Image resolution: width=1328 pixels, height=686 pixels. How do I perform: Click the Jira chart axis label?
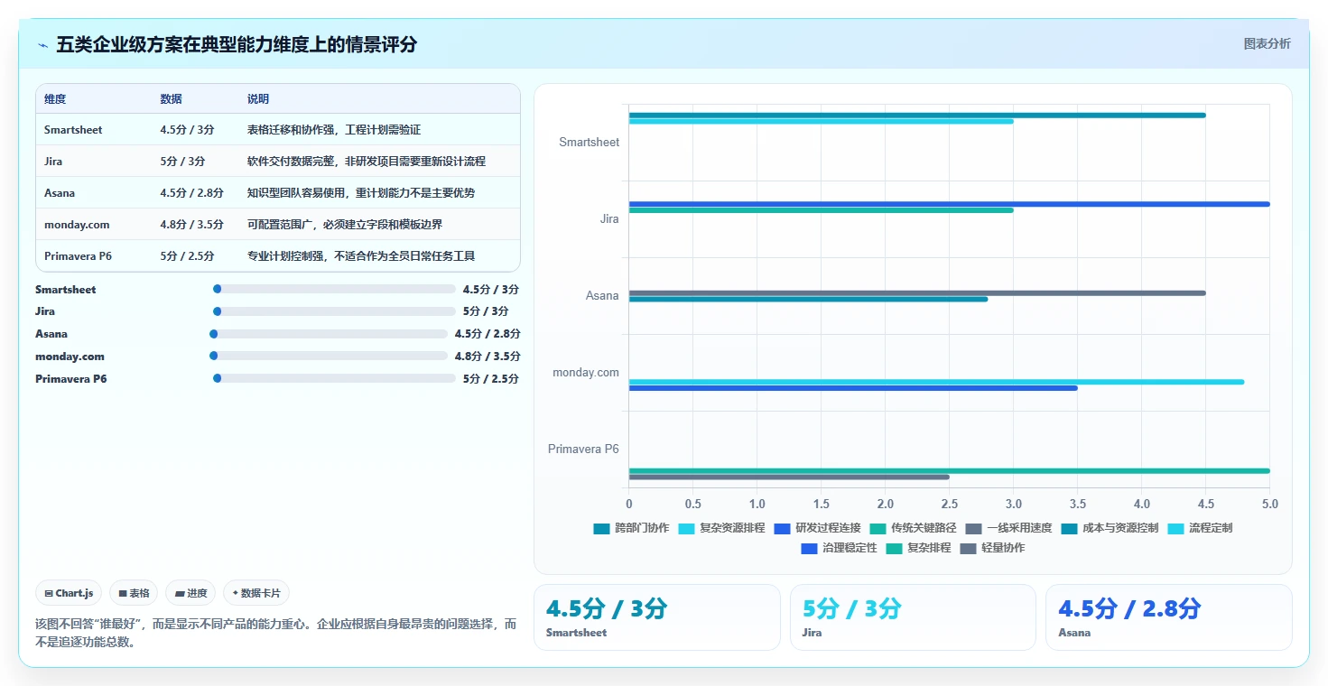click(609, 219)
